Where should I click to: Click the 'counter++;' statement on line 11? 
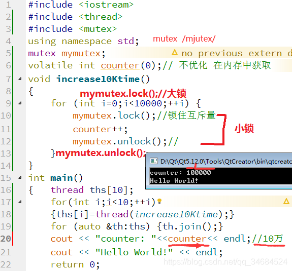[100, 129]
